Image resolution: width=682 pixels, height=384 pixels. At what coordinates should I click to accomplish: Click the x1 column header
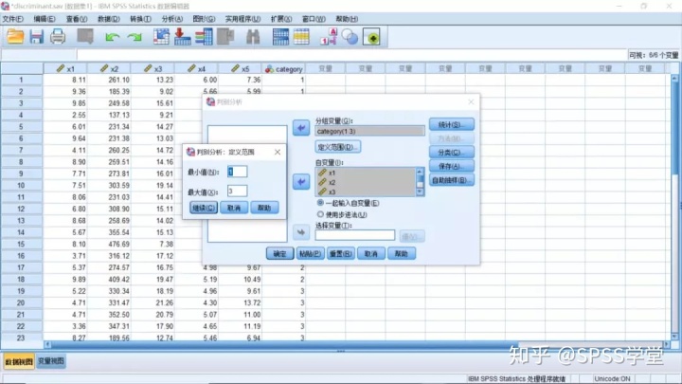pos(65,69)
